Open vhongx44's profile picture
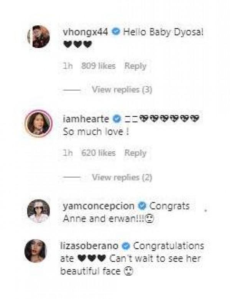Image resolution: width=230 pixels, height=299 pixels. tap(39, 36)
